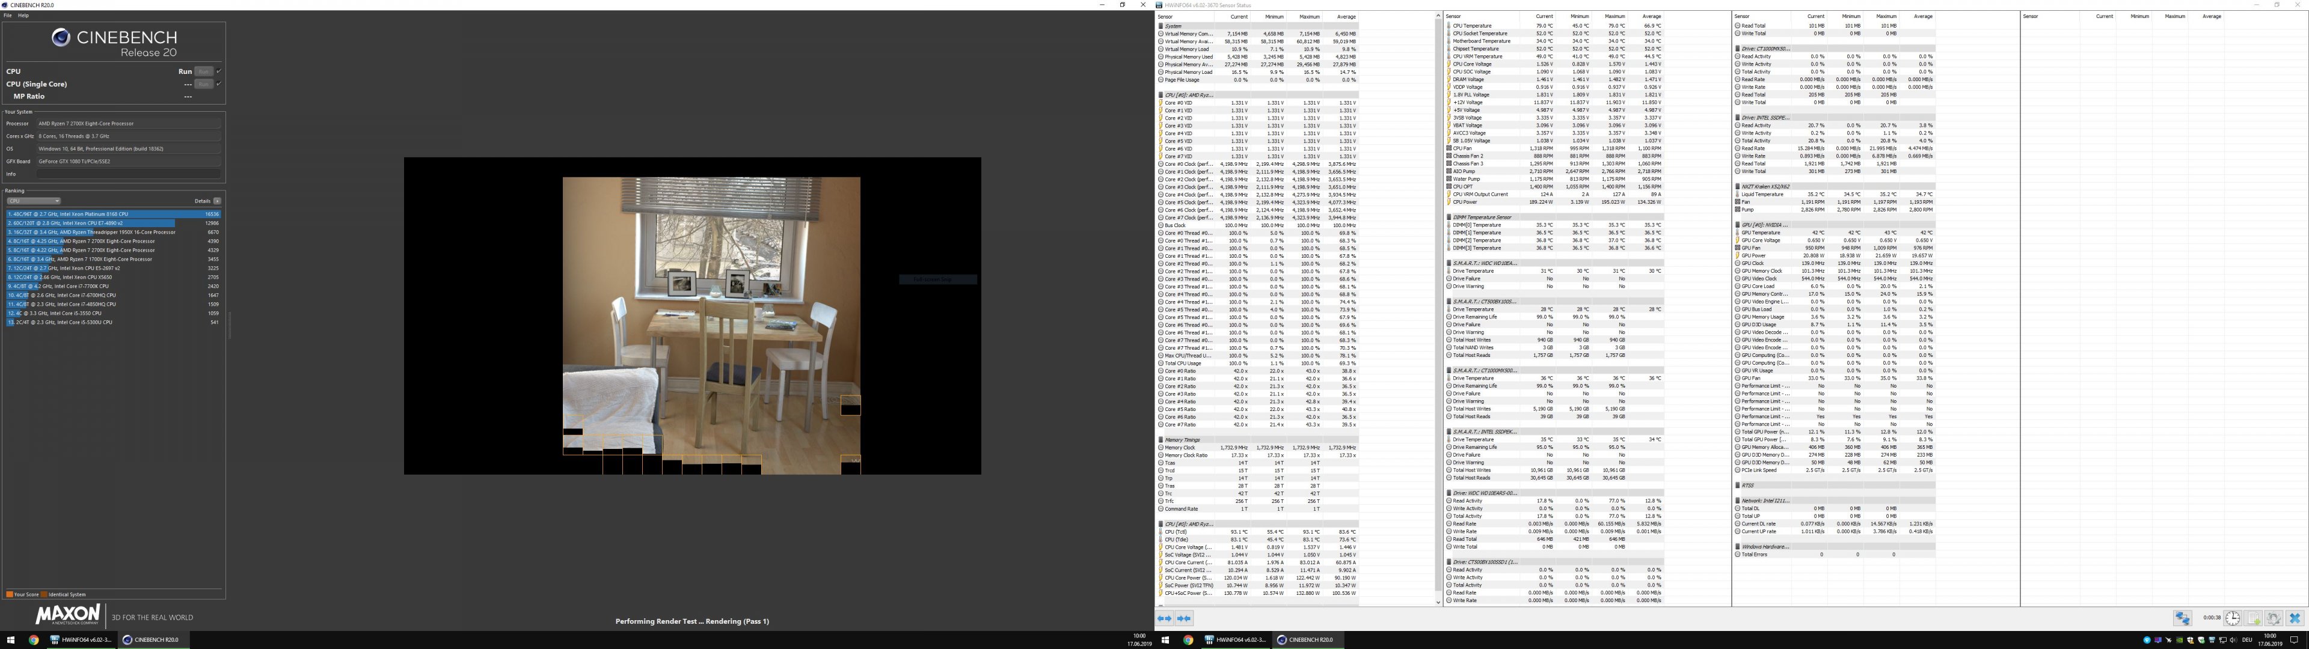This screenshot has height=649, width=2309.
Task: Open HWiNFO network remote monitoring icon
Action: coord(2183,618)
